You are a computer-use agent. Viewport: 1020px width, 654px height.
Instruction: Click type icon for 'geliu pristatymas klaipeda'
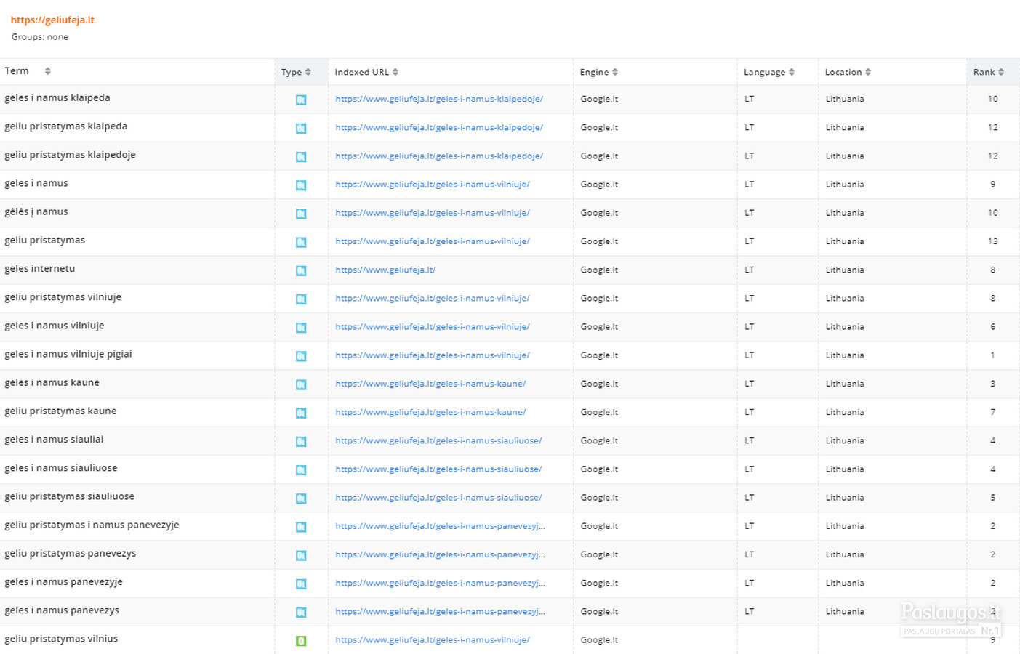(301, 128)
